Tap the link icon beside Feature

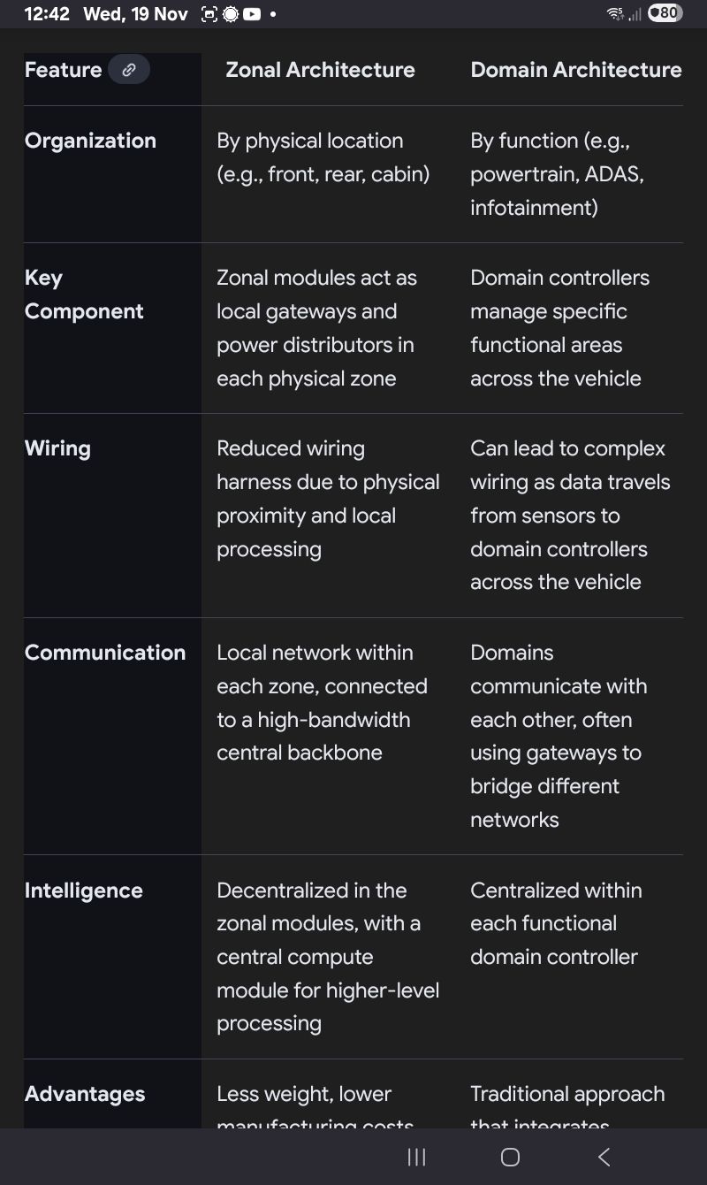129,70
